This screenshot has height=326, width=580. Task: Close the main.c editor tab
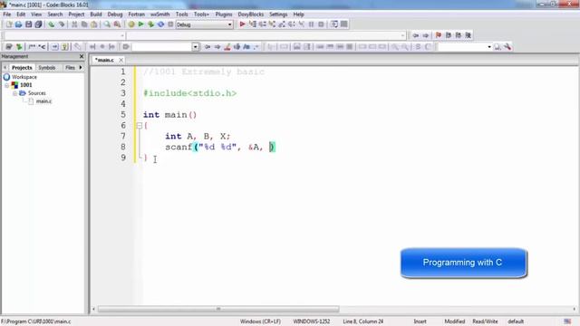pos(121,60)
